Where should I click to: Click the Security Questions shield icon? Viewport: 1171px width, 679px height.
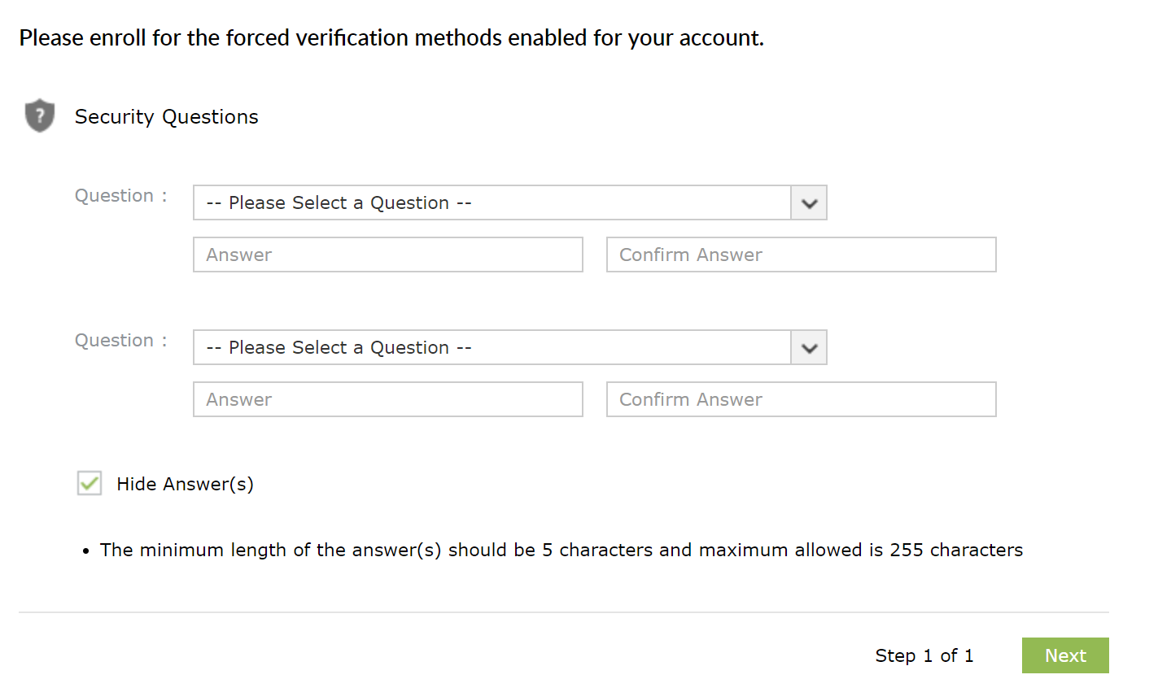39,115
